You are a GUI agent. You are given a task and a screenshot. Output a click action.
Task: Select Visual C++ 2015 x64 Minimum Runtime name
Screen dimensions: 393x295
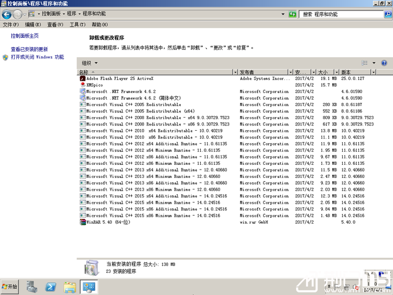click(154, 203)
